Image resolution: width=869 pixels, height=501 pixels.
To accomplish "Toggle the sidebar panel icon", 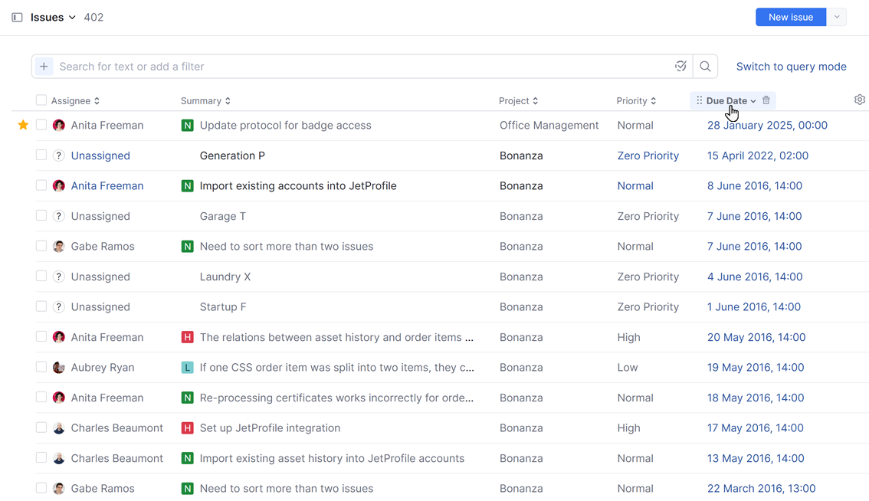I will (17, 17).
